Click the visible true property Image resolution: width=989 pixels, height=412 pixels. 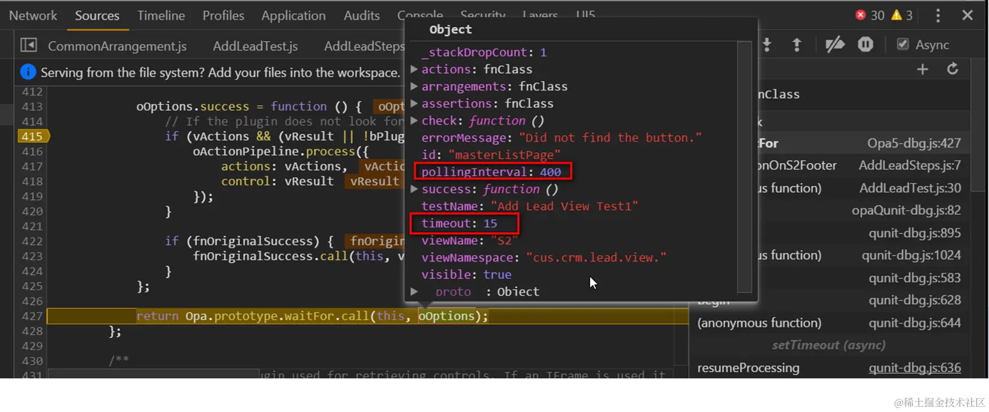tap(466, 275)
